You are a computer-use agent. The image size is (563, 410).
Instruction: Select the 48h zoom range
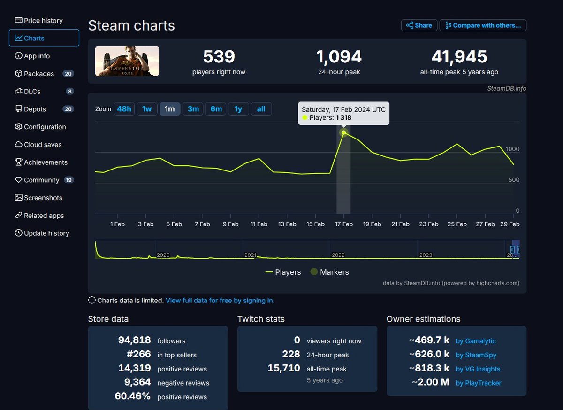(124, 109)
